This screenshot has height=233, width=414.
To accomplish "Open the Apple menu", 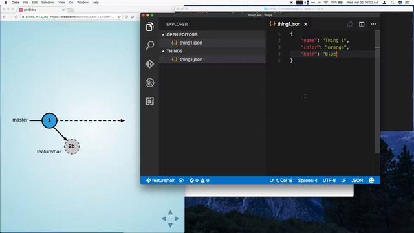I will click(6, 3).
